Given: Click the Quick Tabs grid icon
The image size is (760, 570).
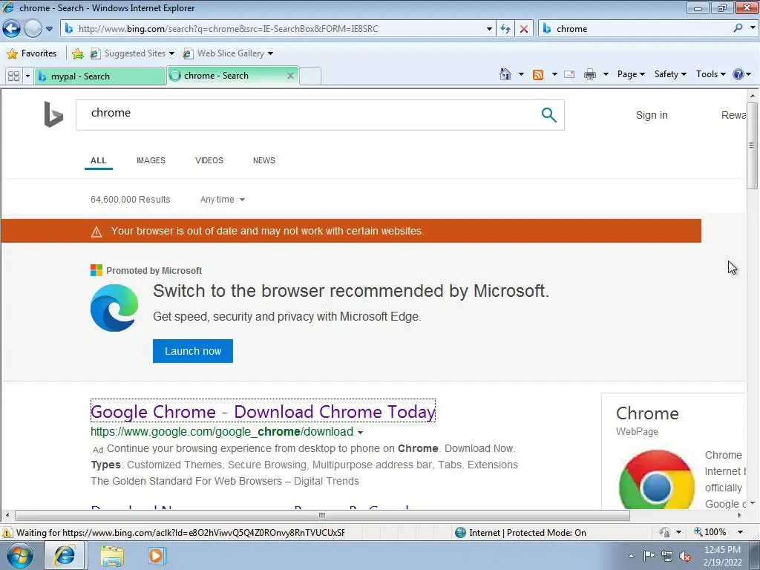Looking at the screenshot, I should (13, 76).
